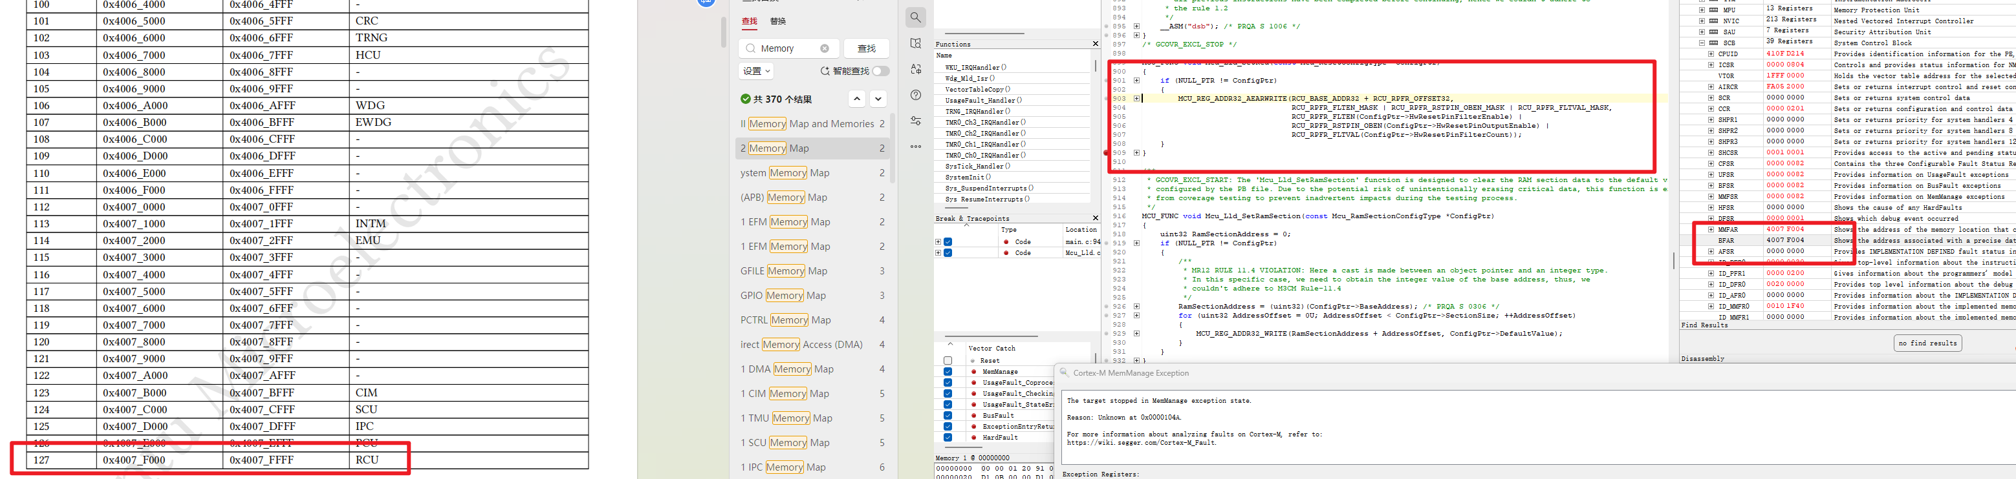Open the settings dropdown in search panel
This screenshot has width=2016, height=479.
click(757, 71)
